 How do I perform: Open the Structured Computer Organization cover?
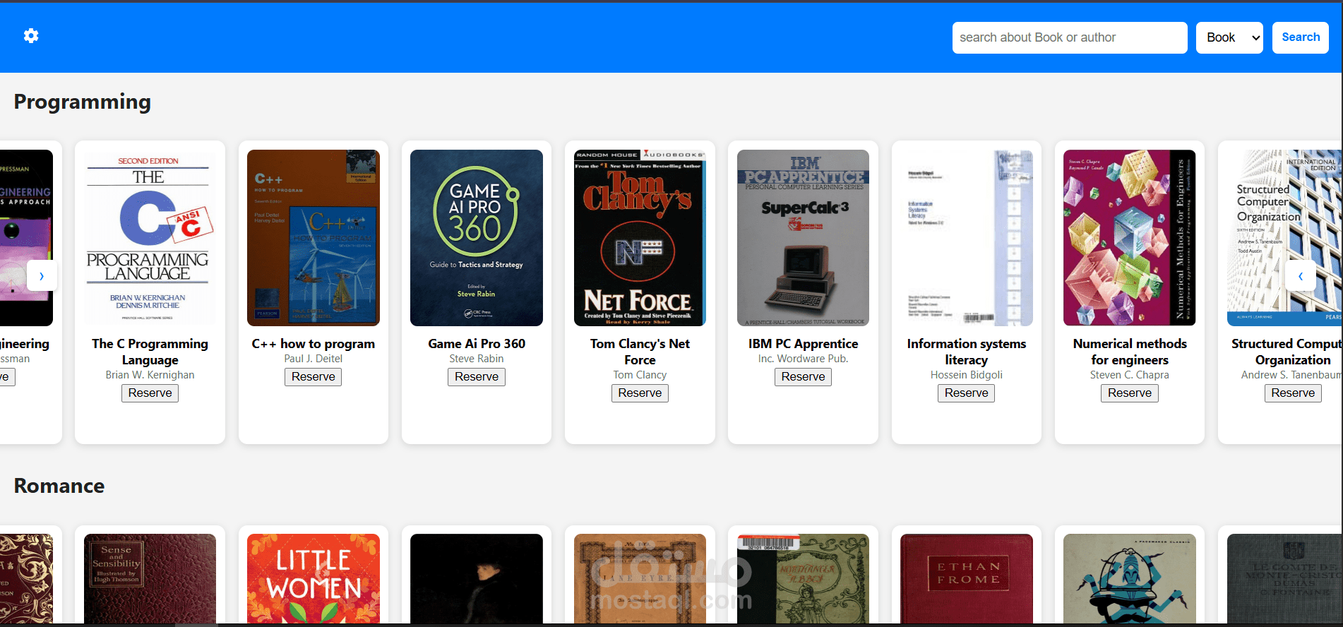point(1284,238)
